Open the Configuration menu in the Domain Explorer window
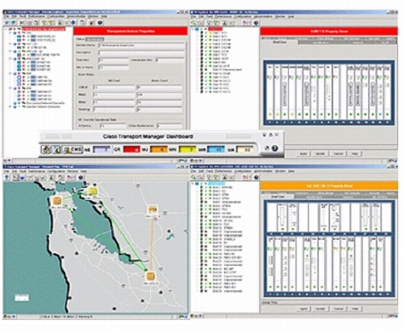Image resolution: width=405 pixels, height=333 pixels. 57,17
